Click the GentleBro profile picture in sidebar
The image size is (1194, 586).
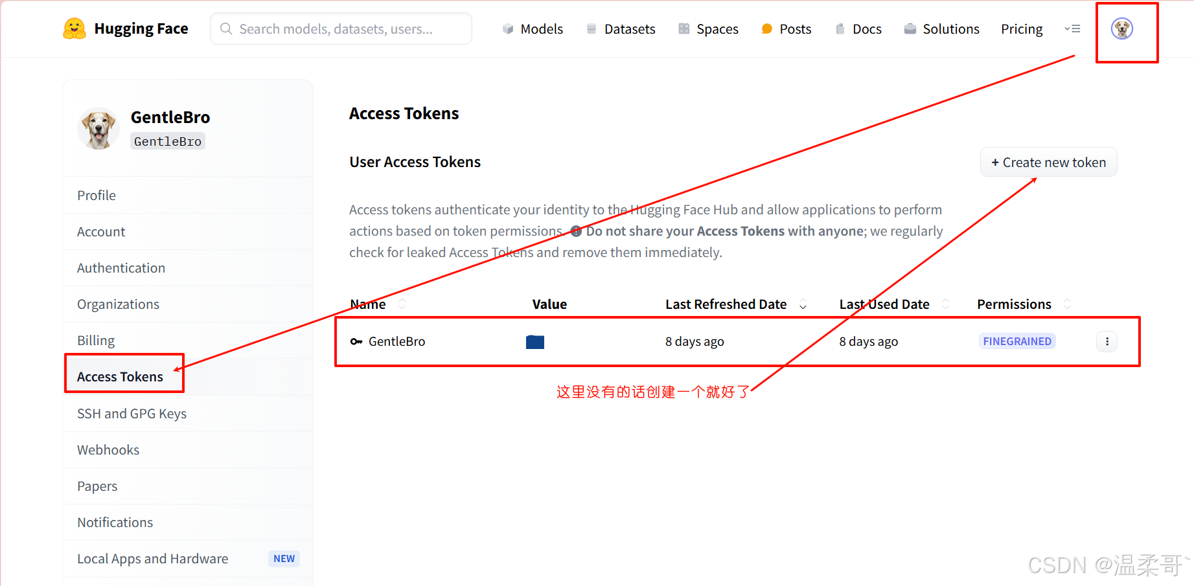click(98, 128)
